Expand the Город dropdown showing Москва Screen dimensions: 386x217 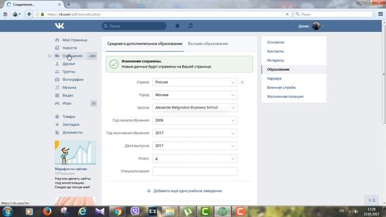tap(195, 95)
